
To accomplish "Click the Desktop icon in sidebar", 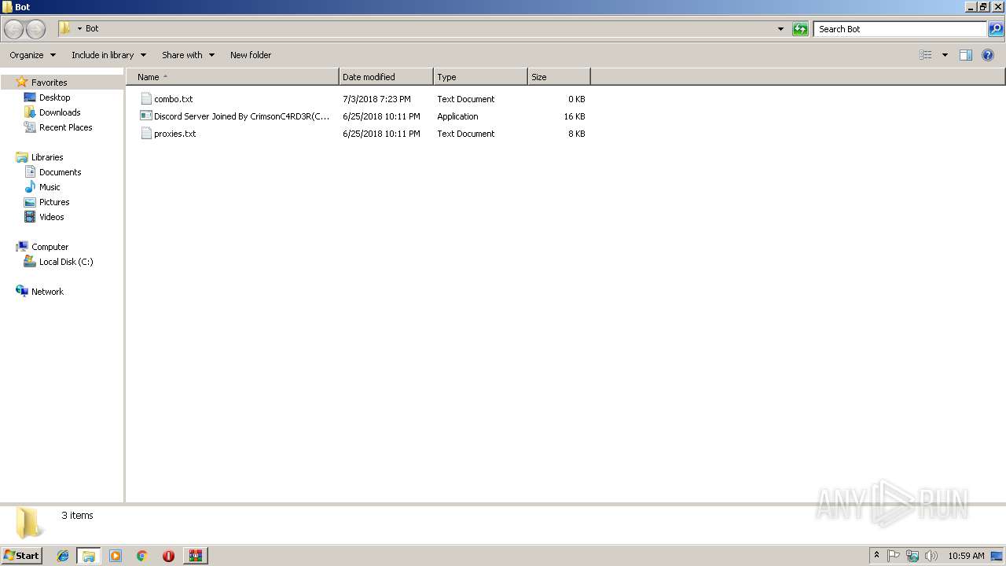I will click(30, 97).
